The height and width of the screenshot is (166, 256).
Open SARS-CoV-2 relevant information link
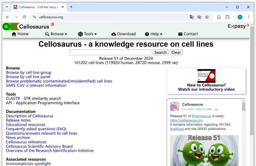(x=36, y=85)
